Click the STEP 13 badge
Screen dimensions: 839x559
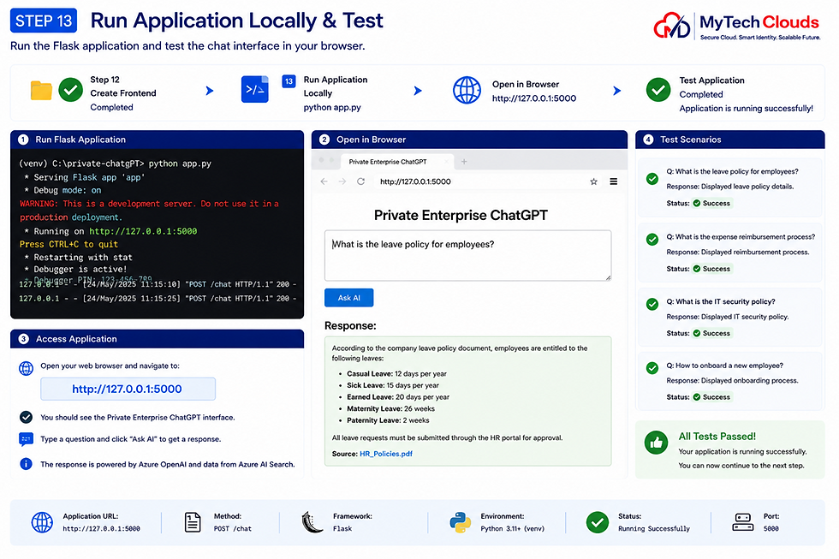(44, 21)
